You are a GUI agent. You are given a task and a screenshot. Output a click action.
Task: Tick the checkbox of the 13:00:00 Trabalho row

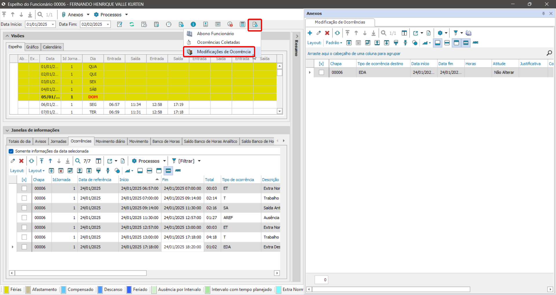tap(24, 237)
